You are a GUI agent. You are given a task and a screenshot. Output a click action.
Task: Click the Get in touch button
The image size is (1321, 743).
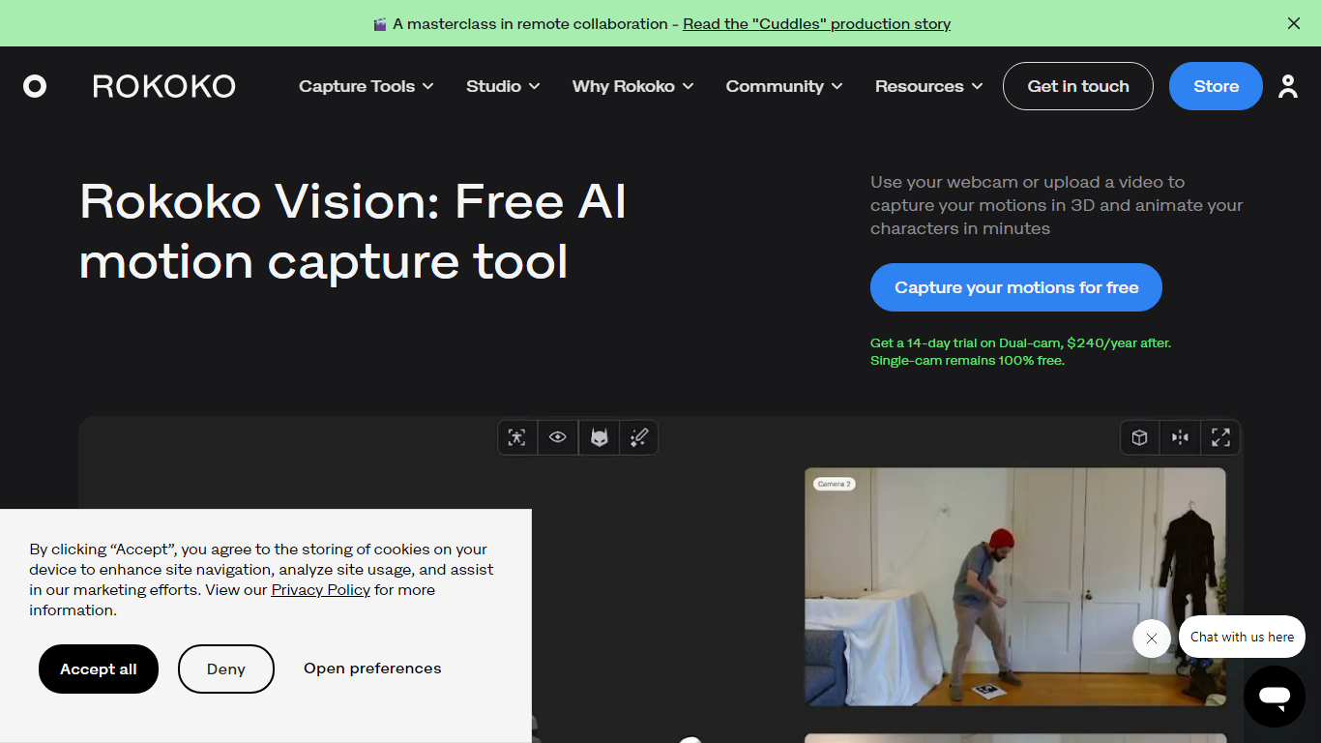point(1078,86)
